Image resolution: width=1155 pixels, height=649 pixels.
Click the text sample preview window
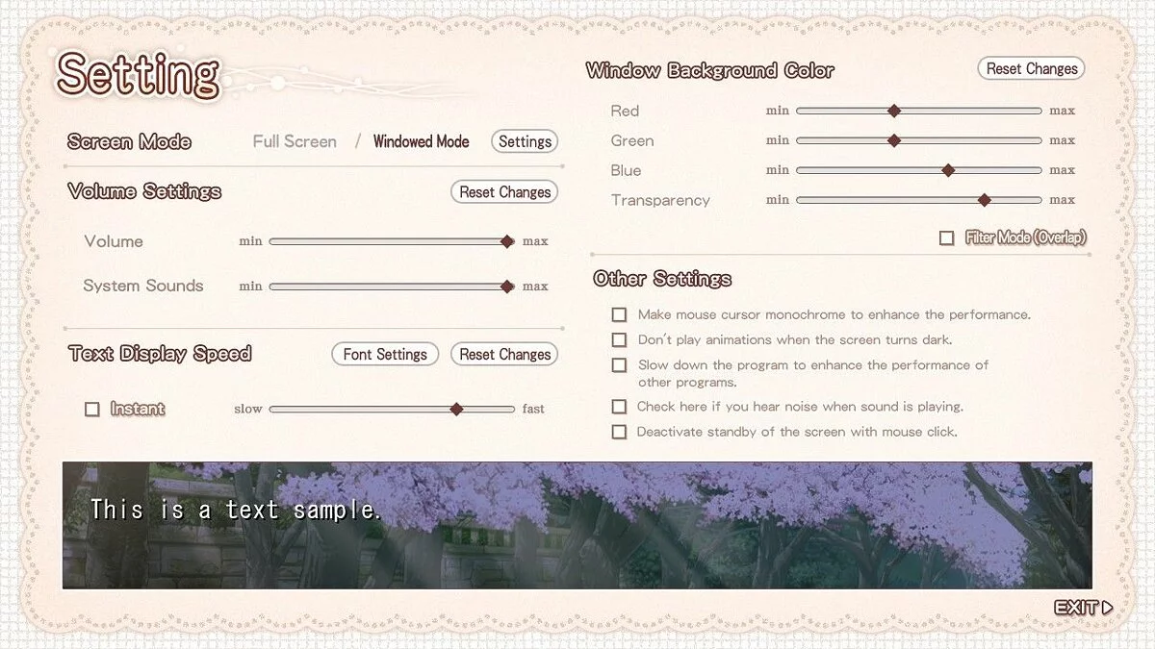pyautogui.click(x=577, y=525)
